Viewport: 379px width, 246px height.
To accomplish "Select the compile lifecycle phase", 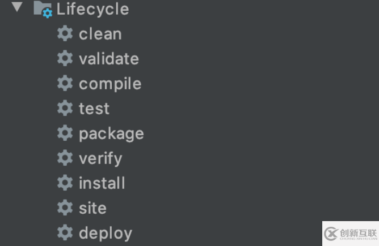I will point(110,84).
